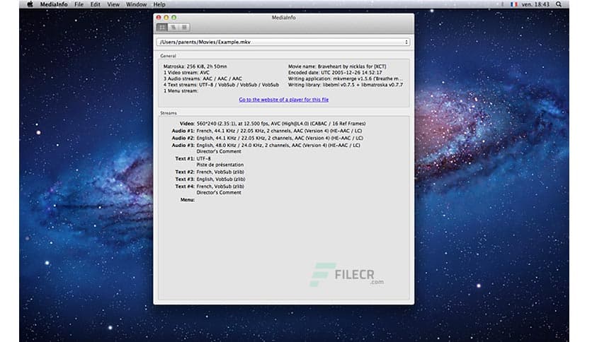The width and height of the screenshot is (592, 342).
Task: Select the 'Matroska: 256 KiB, 2h 50mn' line
Action: [195, 66]
